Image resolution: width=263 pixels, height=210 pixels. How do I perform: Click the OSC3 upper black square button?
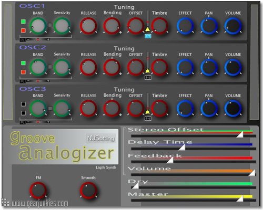pyautogui.click(x=23, y=104)
